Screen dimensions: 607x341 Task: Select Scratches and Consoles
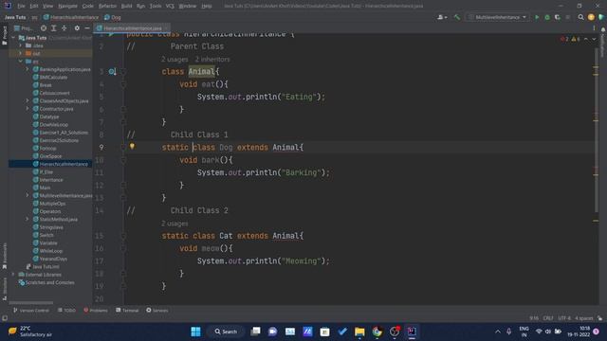(x=50, y=282)
